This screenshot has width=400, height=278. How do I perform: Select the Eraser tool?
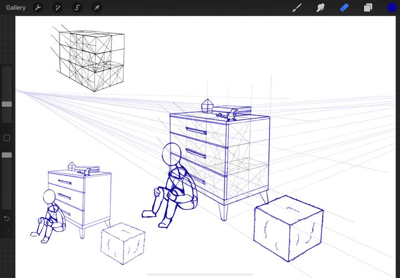344,8
